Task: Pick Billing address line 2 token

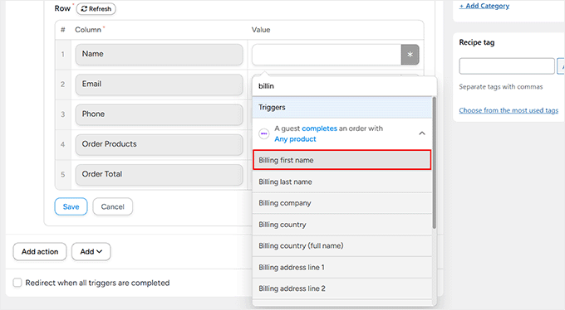Action: point(342,288)
